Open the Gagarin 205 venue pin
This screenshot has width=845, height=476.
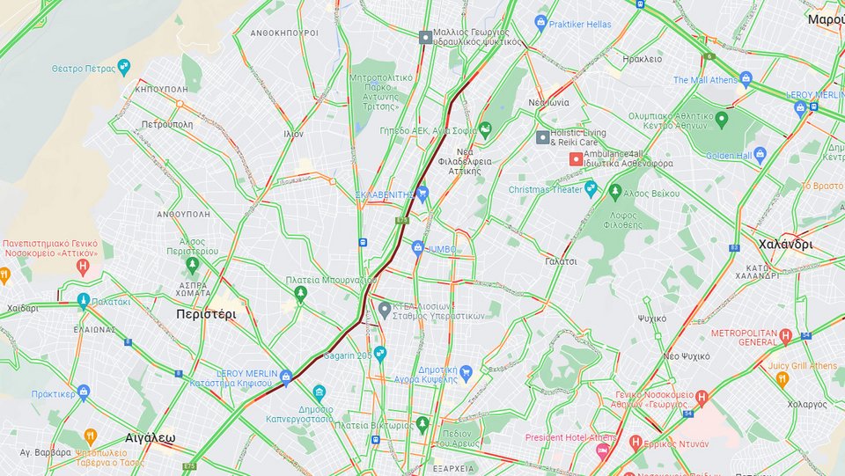pyautogui.click(x=380, y=354)
